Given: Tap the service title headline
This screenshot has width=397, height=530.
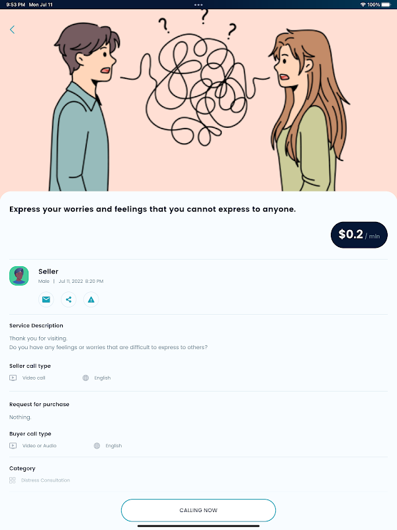Looking at the screenshot, I should coord(153,209).
